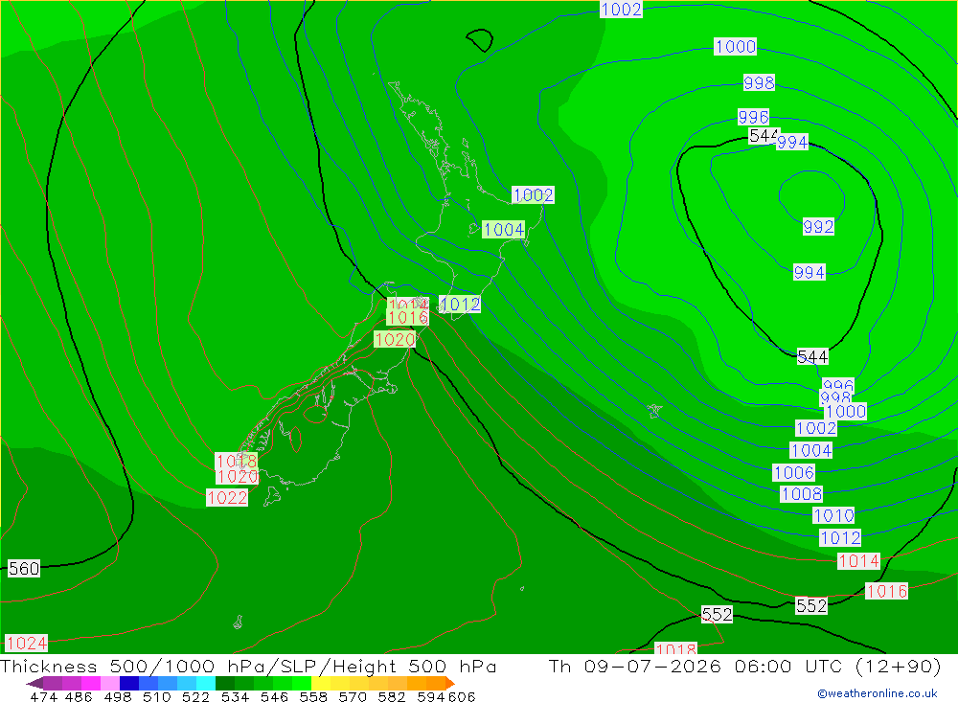Click the red 1016 label near the right edge
Viewport: 958px width, 702px height.
tap(886, 591)
